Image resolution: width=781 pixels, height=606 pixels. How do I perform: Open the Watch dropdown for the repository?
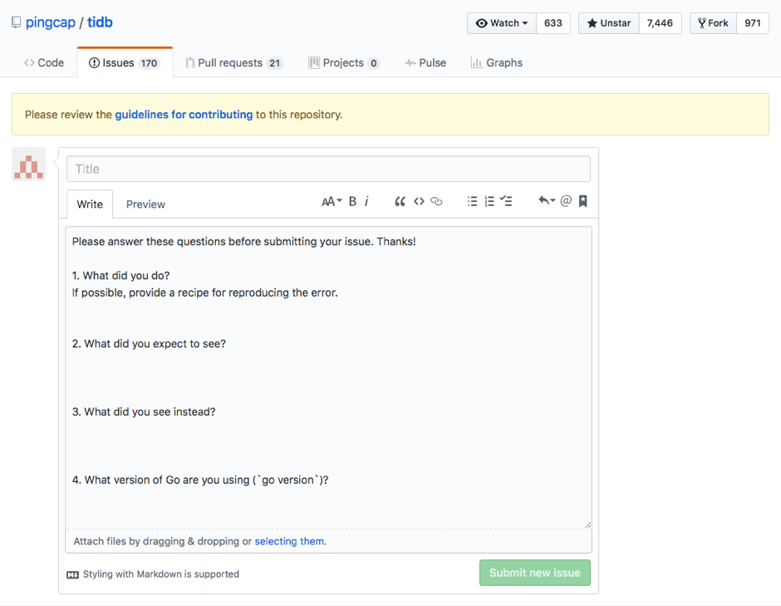502,23
